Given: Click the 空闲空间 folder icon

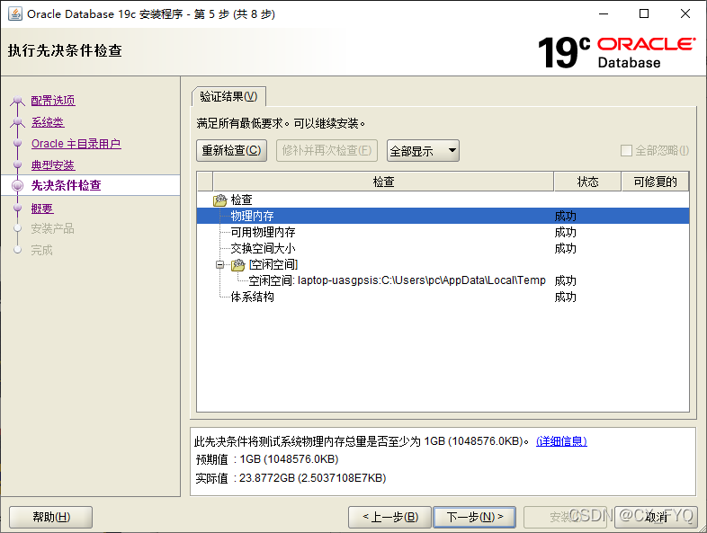Looking at the screenshot, I should pyautogui.click(x=238, y=265).
